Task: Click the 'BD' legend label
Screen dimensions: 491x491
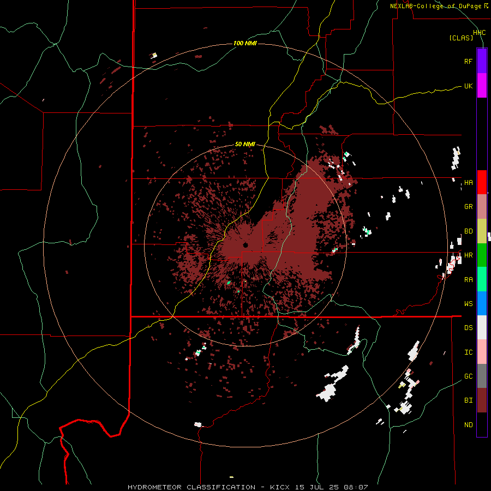Action: click(468, 231)
